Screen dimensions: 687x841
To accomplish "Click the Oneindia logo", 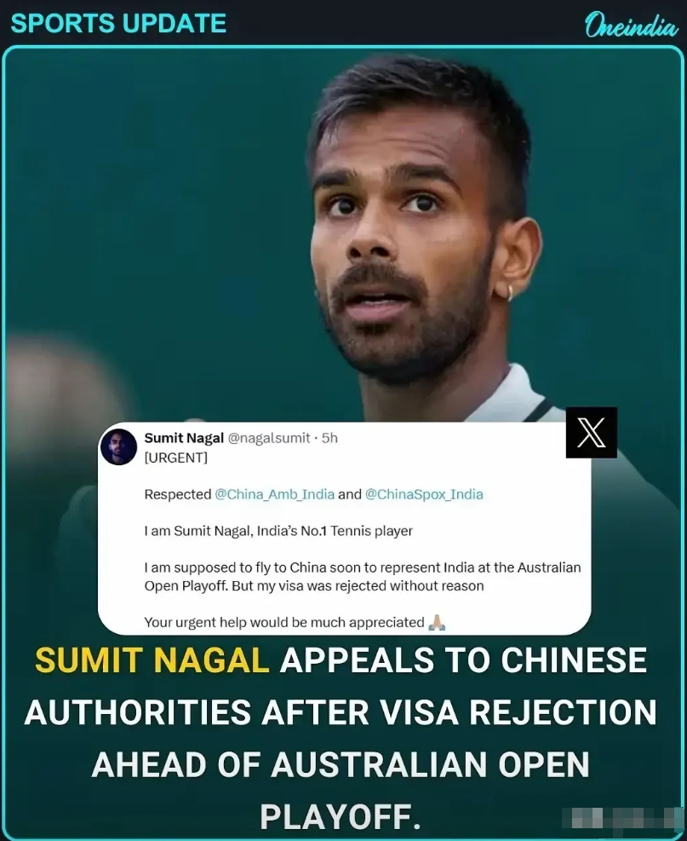I will pos(632,26).
